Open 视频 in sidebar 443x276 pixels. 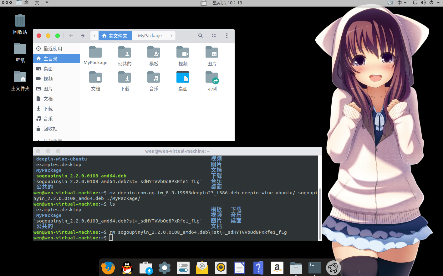56,79
